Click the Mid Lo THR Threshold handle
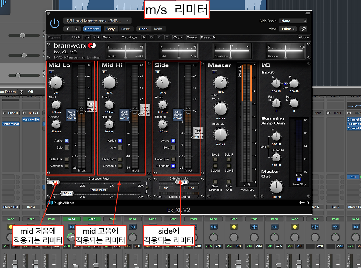Image resolution: width=361 pixels, height=268 pixels. point(91,107)
